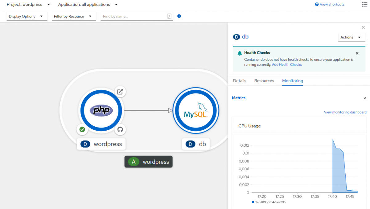
Task: Switch to the Resources tab
Action: click(264, 81)
